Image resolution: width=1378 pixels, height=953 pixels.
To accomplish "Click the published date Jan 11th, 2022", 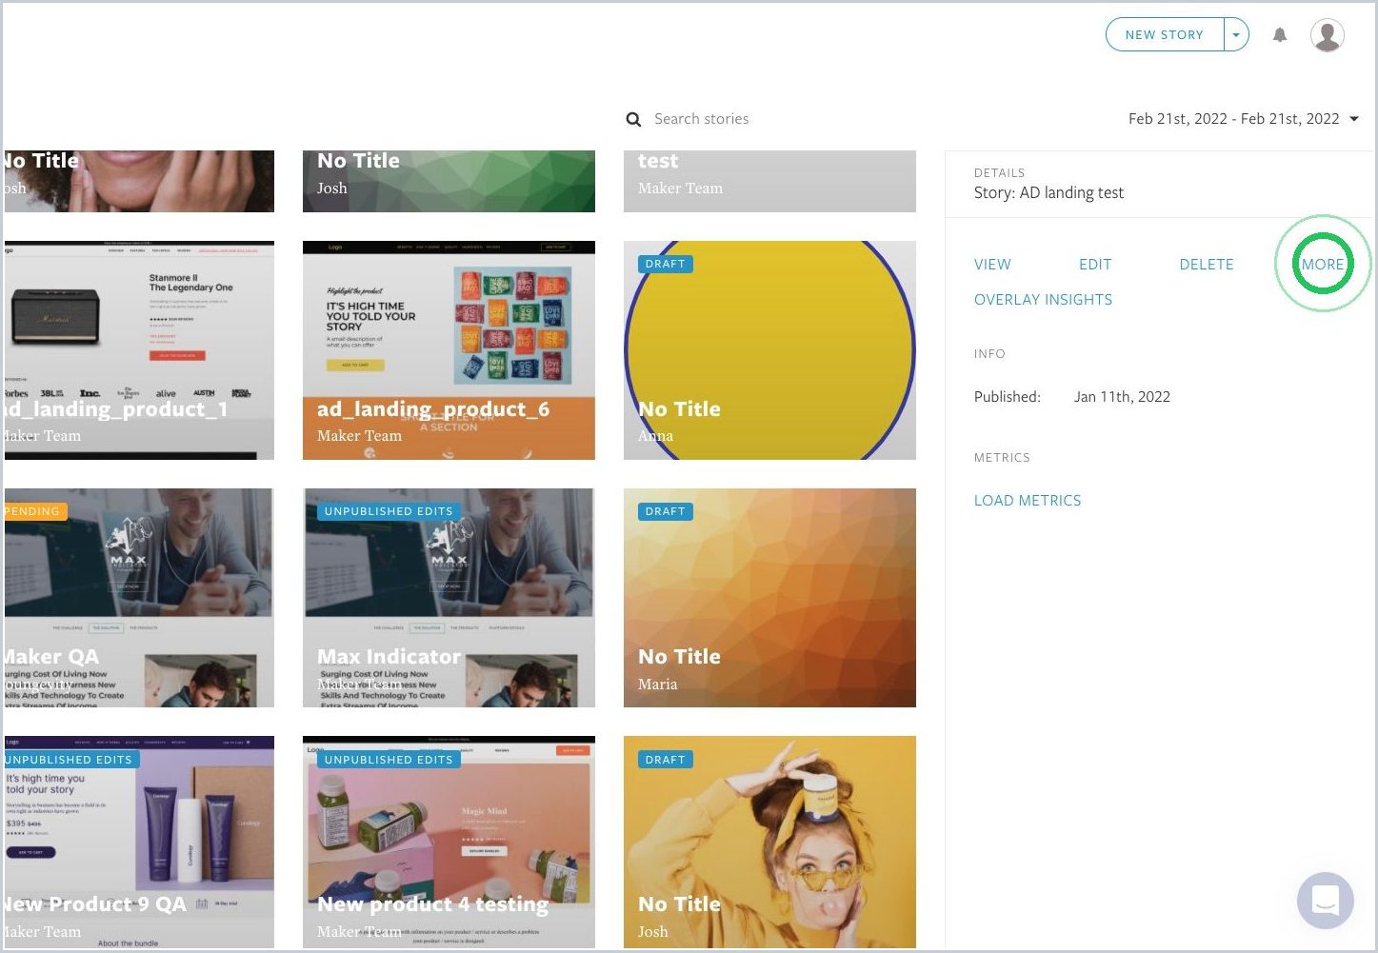I will click(1122, 397).
